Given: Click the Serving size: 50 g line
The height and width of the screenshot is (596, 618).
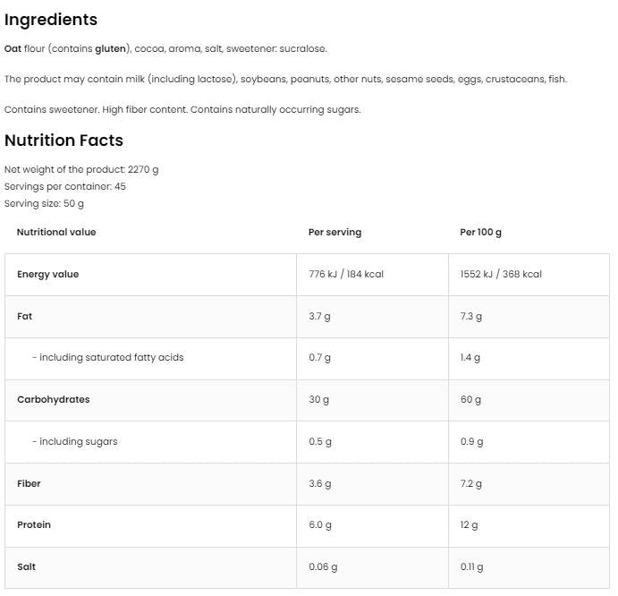Looking at the screenshot, I should [44, 203].
